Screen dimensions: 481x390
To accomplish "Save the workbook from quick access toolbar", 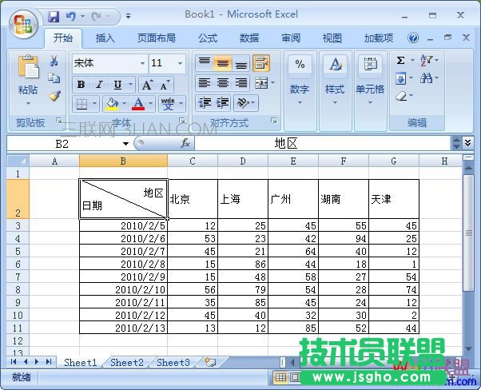I will [54, 16].
